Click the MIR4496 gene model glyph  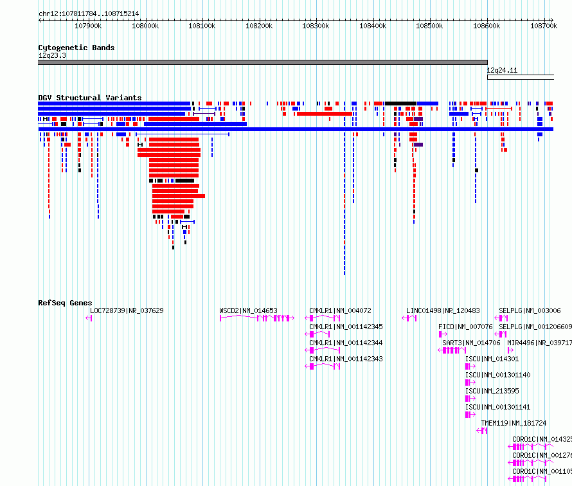pyautogui.click(x=510, y=350)
